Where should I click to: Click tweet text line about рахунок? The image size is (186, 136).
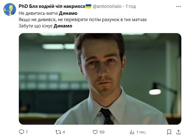pos(83,20)
